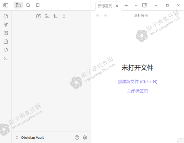Open the Obsidian Vault switcher
This screenshot has width=184, height=143.
point(30,138)
